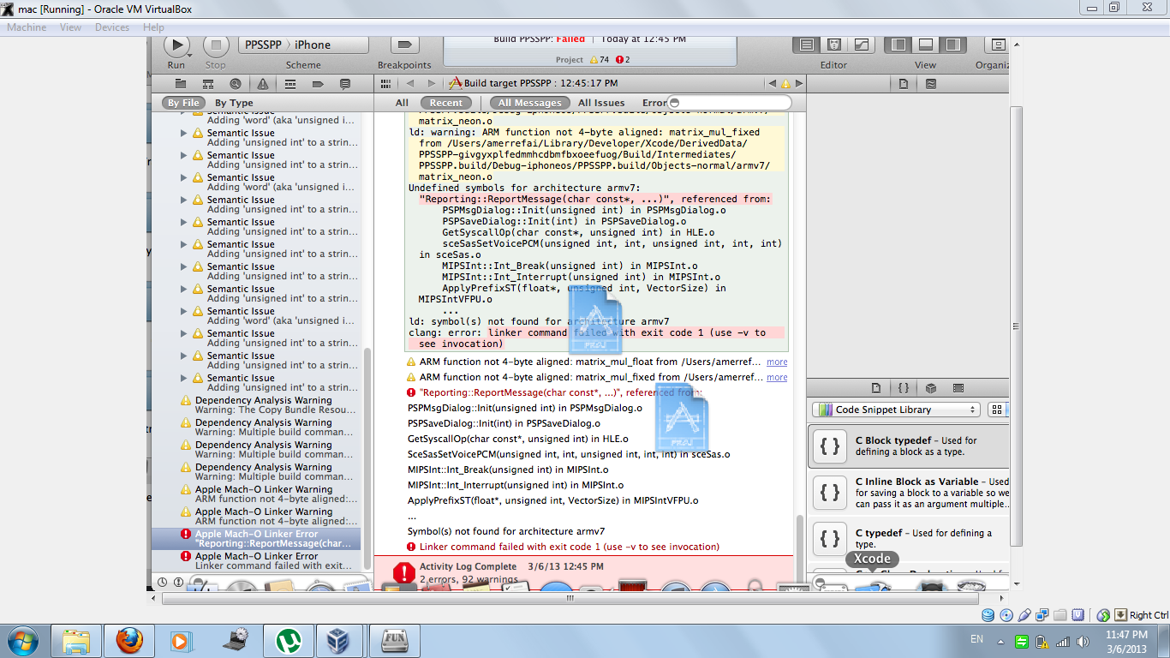Open Firefox from the Windows taskbar
Viewport: 1170px width, 658px height.
click(128, 640)
